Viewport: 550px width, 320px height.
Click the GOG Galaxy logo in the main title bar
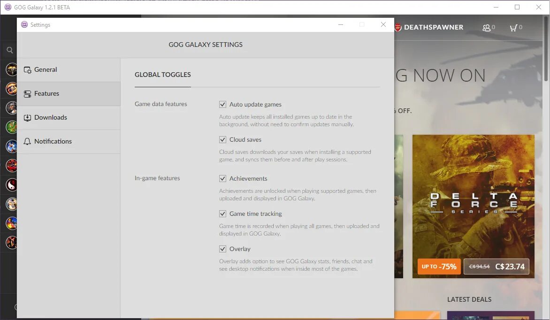point(8,7)
